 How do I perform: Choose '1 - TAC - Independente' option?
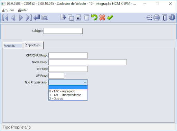[68, 95]
